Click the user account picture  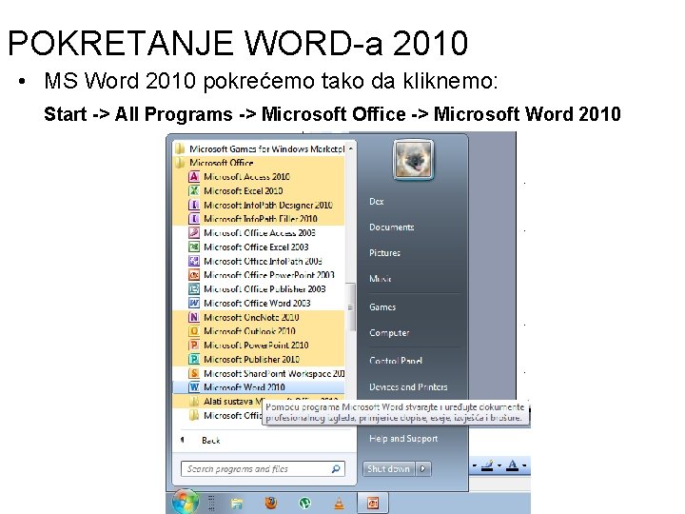coord(413,160)
